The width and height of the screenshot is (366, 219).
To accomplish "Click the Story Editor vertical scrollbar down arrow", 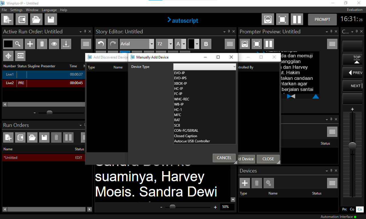I will click(x=233, y=200).
